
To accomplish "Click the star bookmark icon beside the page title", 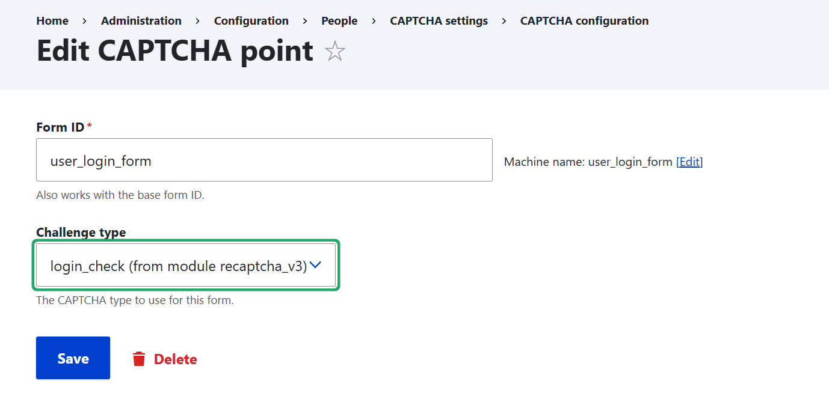I will point(334,51).
